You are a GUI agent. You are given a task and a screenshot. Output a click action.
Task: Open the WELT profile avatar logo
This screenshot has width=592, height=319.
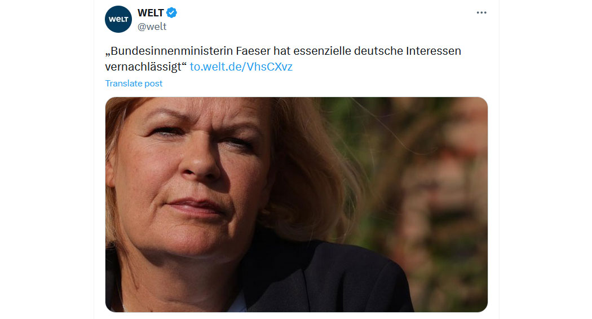click(x=118, y=19)
